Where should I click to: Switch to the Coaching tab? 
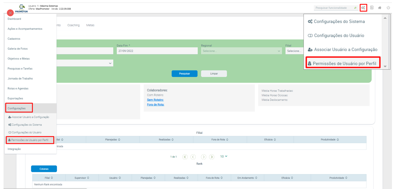73,25
